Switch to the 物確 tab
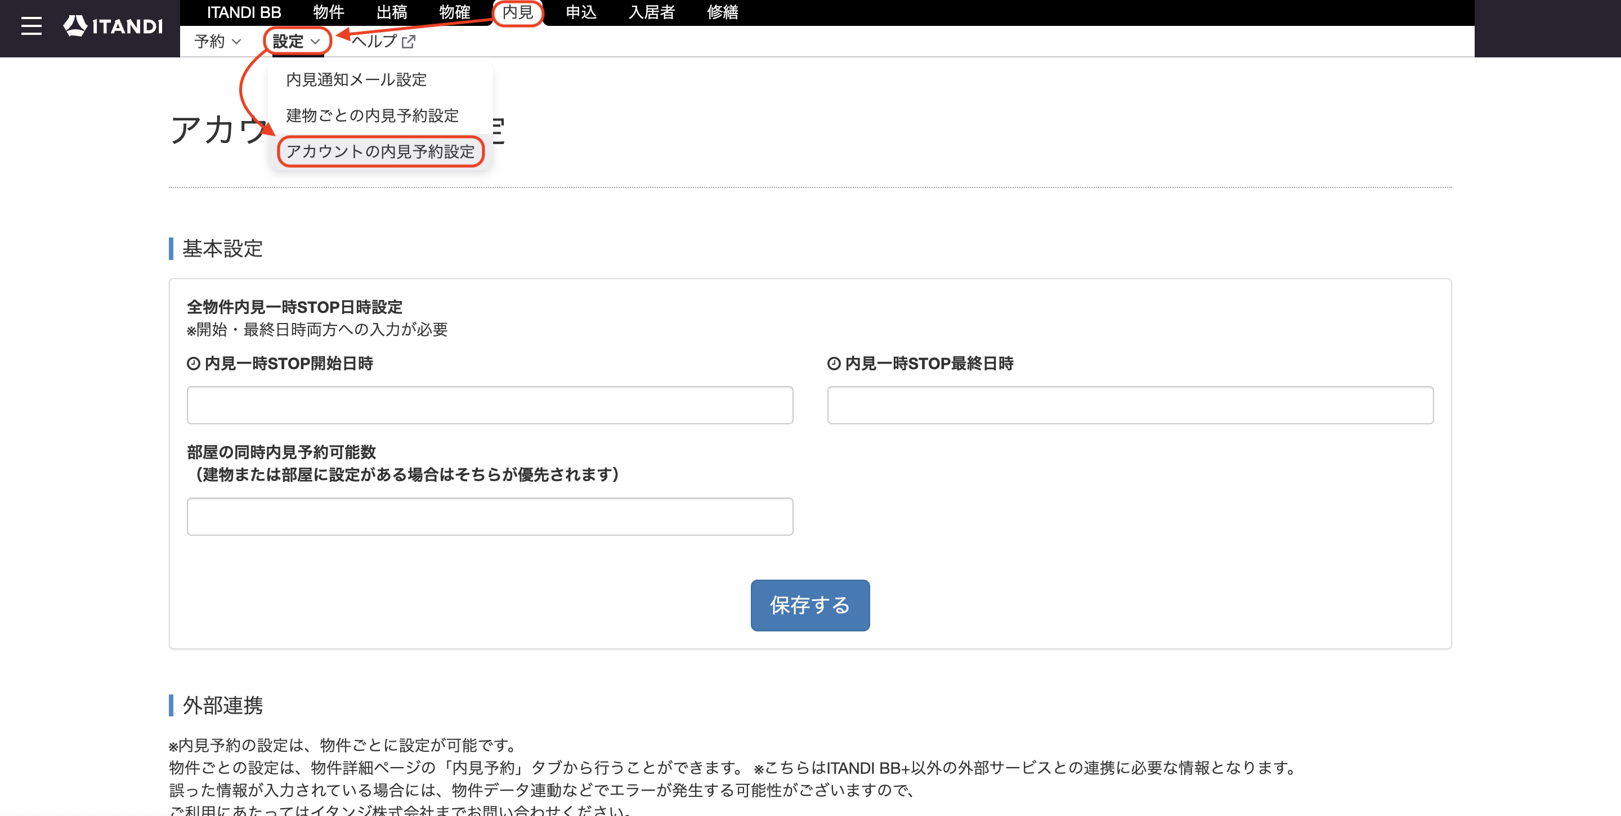The image size is (1621, 816). click(454, 12)
